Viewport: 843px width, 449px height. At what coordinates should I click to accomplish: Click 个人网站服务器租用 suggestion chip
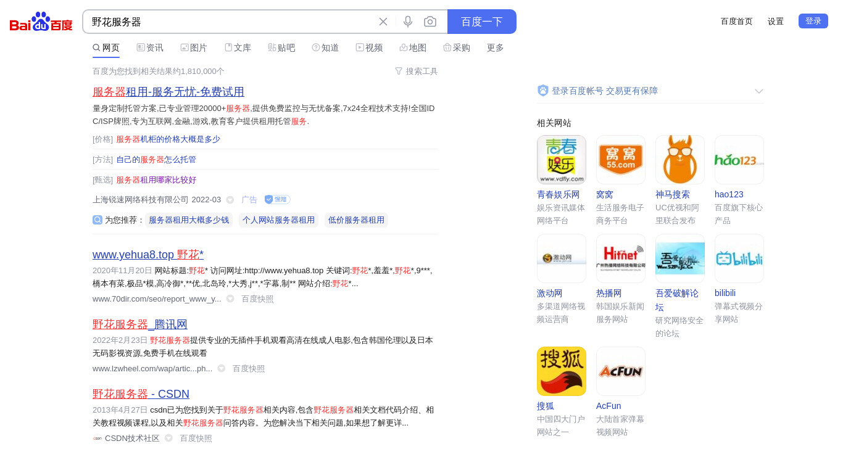[x=278, y=220]
